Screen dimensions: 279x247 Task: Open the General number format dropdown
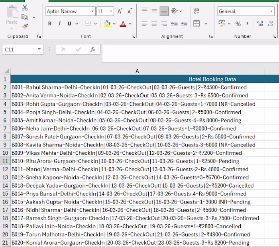point(271,11)
